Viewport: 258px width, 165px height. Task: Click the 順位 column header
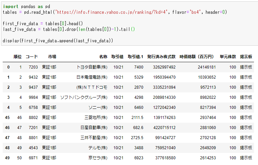pyautogui.click(x=17, y=57)
